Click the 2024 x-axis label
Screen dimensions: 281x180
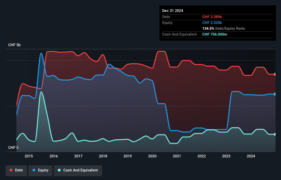(x=251, y=156)
